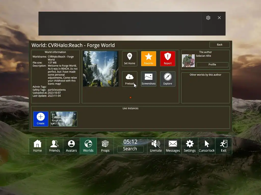Screen dimensions: 261x195
Task: Click the 137 MB file size value
Action: (52, 63)
